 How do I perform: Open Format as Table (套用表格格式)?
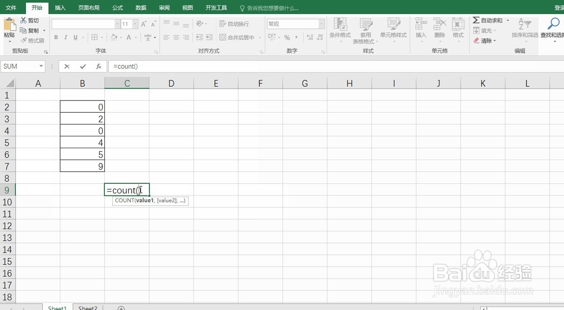tap(365, 31)
